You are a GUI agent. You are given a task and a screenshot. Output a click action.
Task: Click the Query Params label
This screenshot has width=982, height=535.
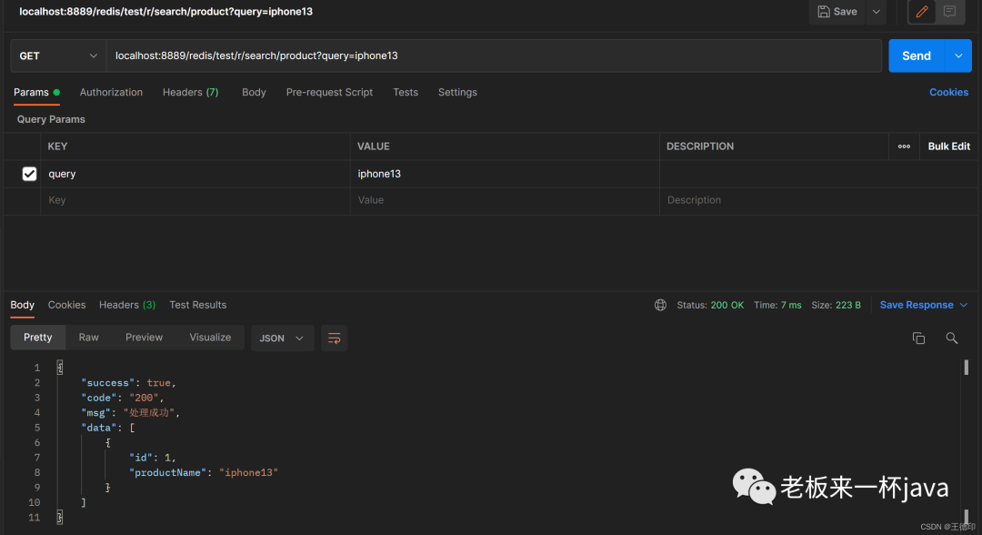pyautogui.click(x=51, y=119)
